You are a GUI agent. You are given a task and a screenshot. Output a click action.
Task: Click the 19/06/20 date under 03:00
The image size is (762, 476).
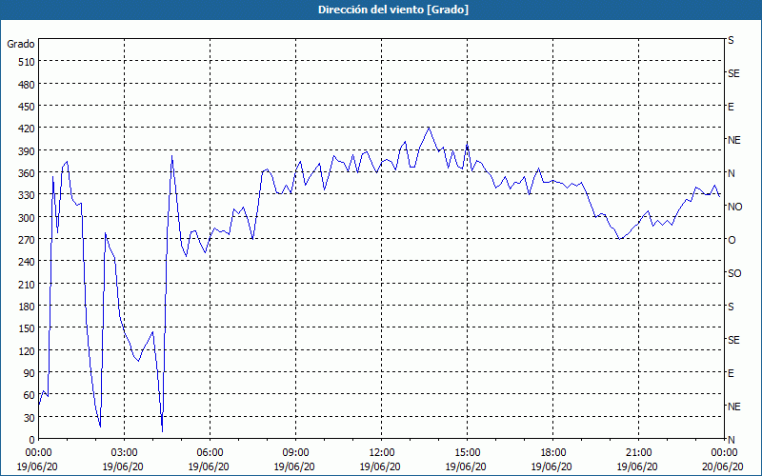tap(123, 466)
